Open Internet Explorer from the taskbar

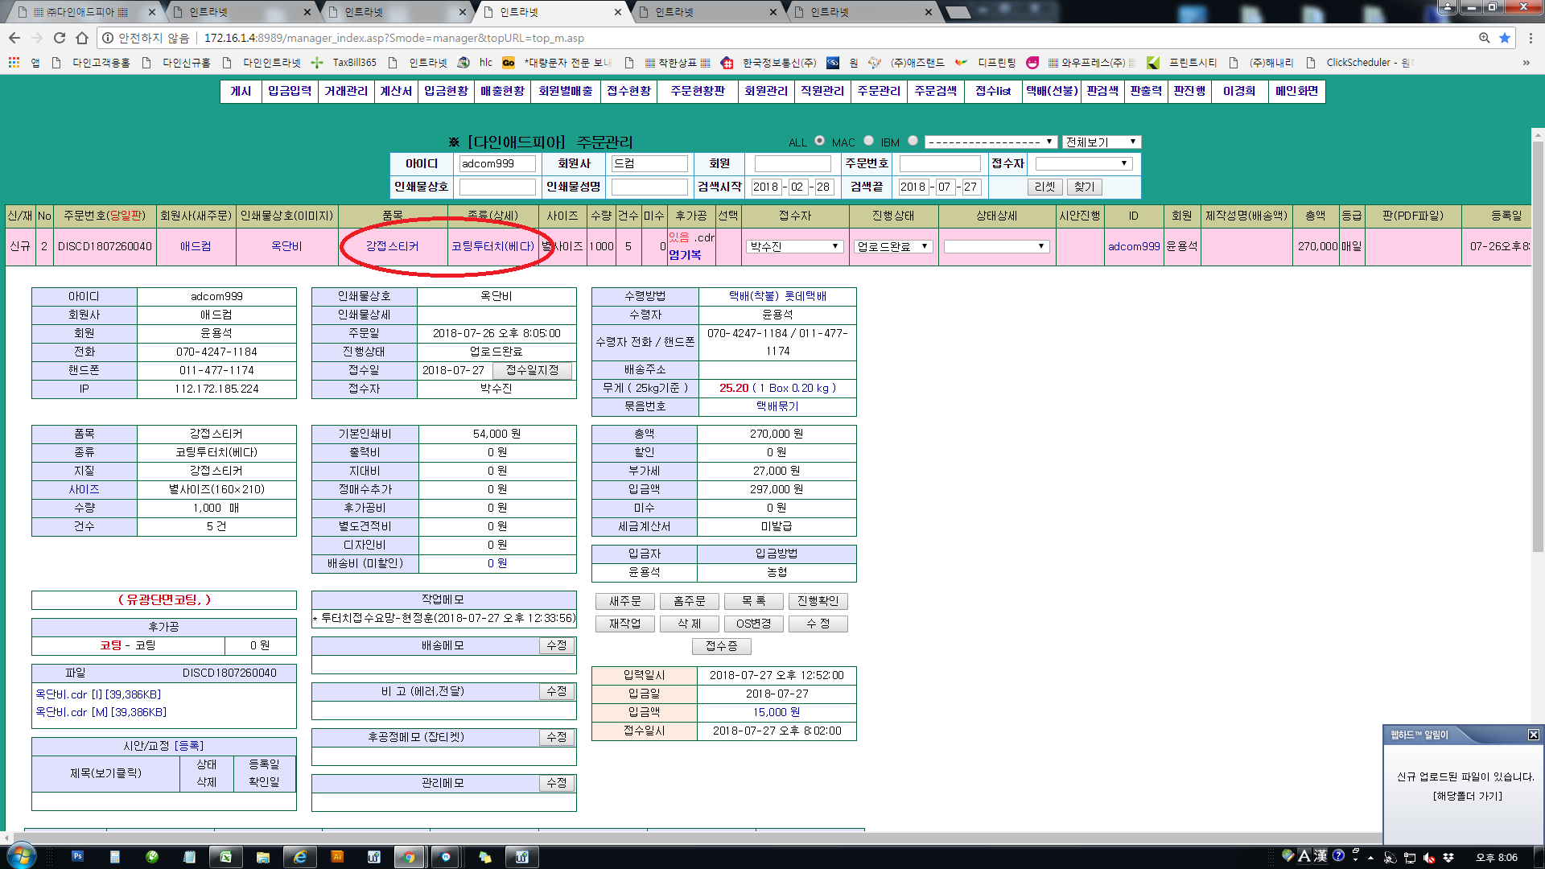click(300, 857)
